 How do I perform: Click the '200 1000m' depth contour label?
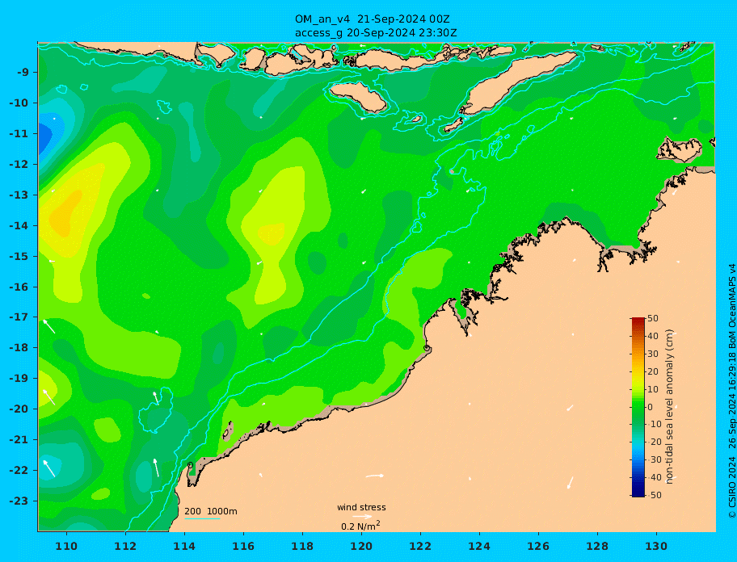coord(211,511)
